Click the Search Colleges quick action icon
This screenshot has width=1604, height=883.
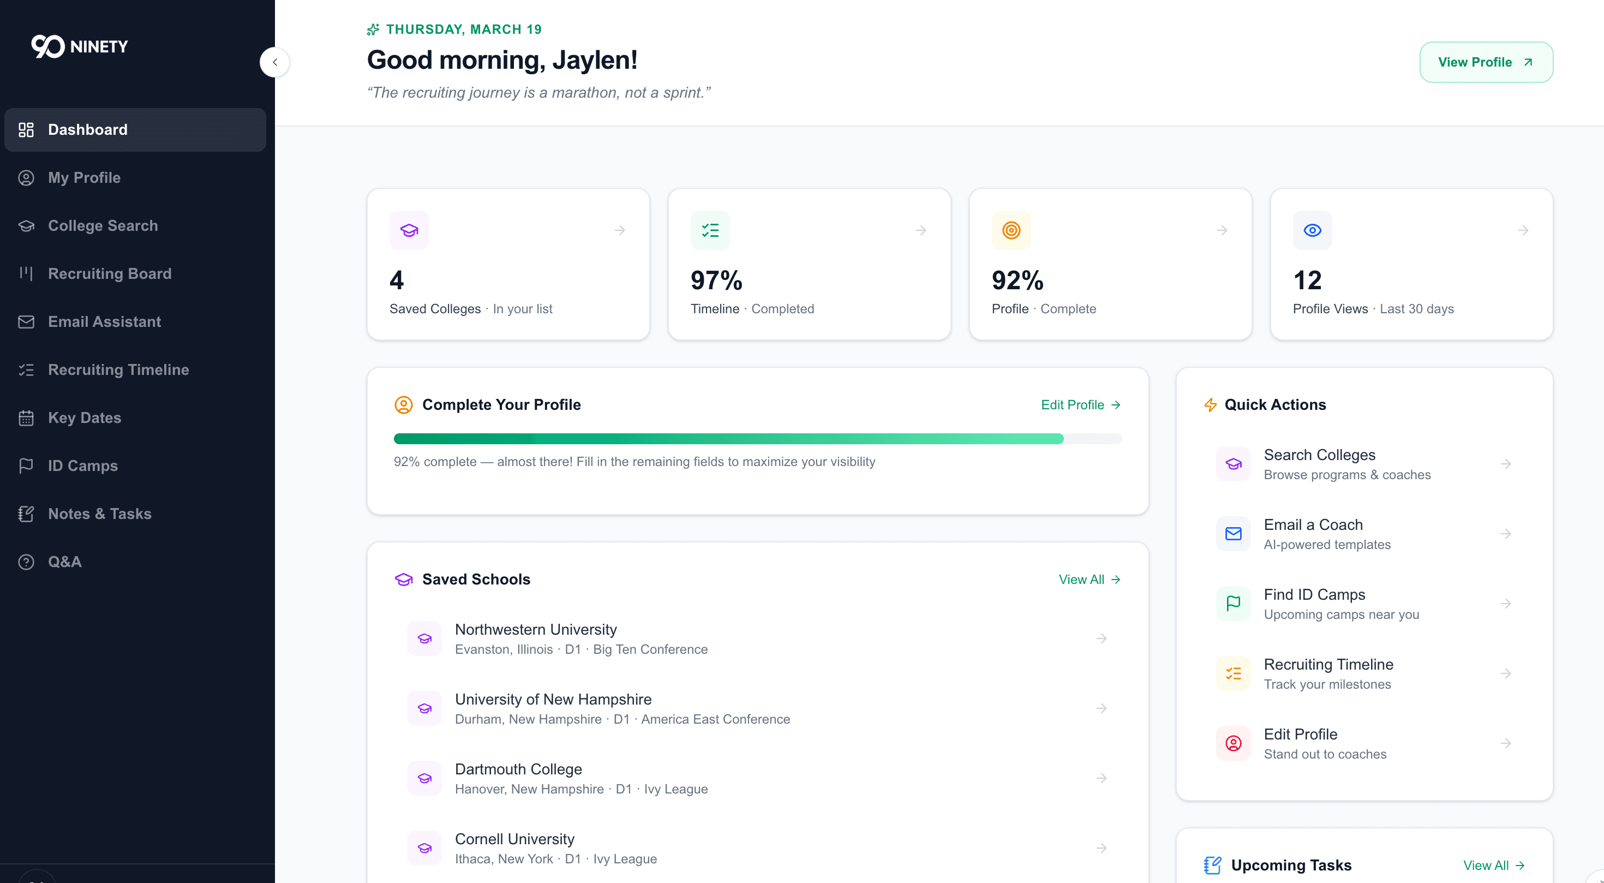(1233, 464)
